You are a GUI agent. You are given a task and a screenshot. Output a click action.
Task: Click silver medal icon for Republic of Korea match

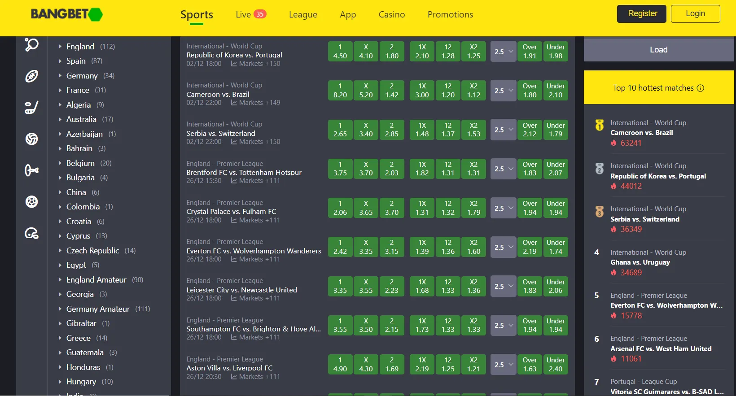click(599, 168)
